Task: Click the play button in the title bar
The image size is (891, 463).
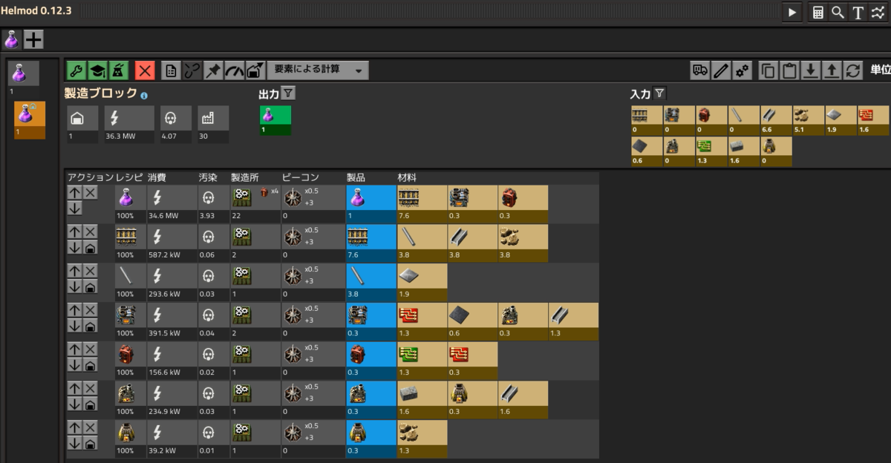Action: coord(792,13)
